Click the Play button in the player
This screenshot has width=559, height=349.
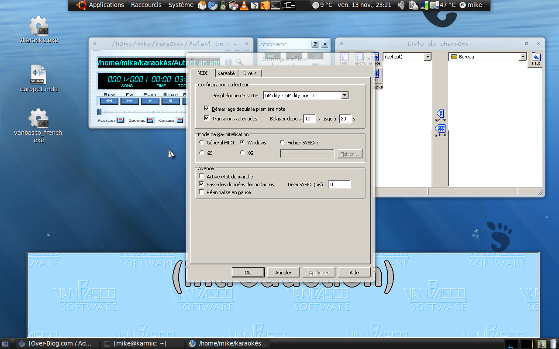(x=150, y=101)
